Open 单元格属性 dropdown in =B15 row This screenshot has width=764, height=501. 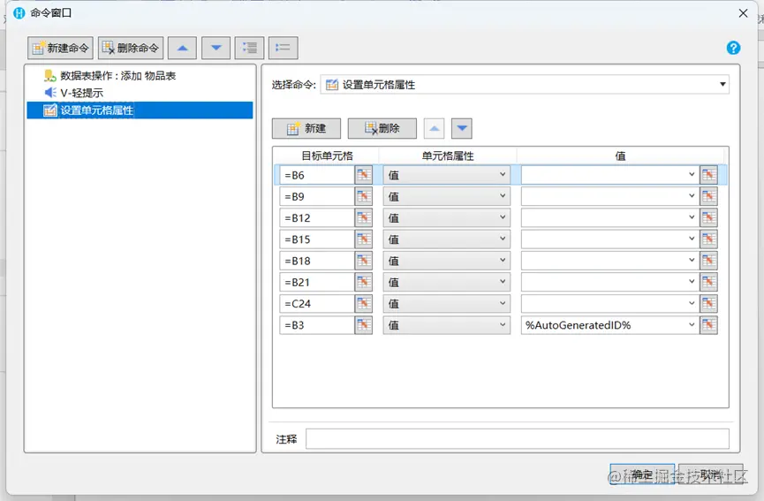pyautogui.click(x=446, y=239)
